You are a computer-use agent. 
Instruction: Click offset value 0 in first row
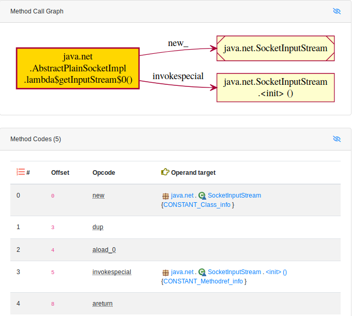click(53, 196)
